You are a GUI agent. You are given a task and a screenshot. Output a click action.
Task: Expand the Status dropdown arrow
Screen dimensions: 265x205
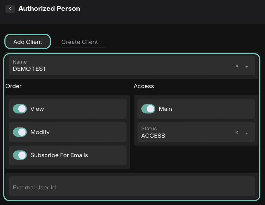[x=247, y=133]
